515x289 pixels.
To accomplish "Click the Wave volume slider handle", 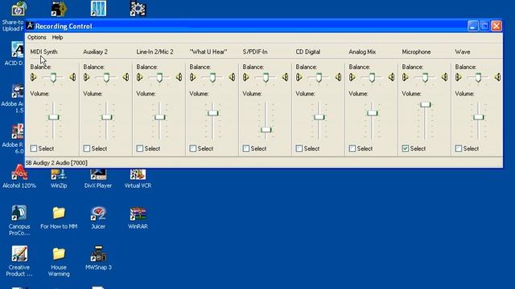I will pos(479,117).
